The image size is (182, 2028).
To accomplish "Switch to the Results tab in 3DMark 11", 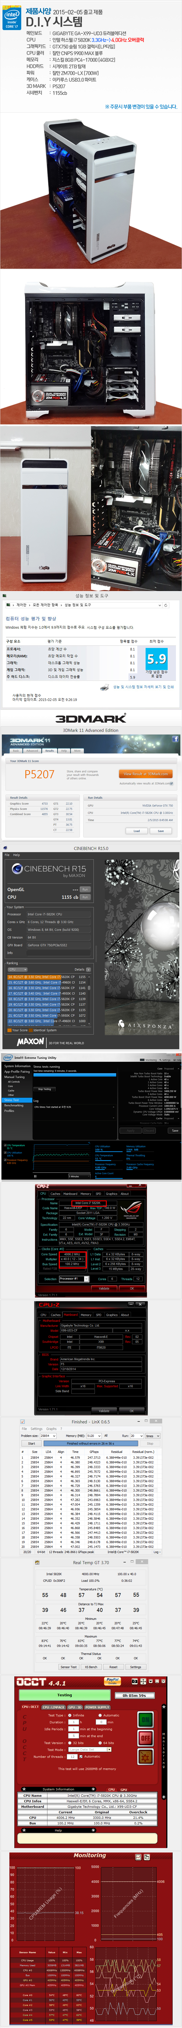I will 50,750.
